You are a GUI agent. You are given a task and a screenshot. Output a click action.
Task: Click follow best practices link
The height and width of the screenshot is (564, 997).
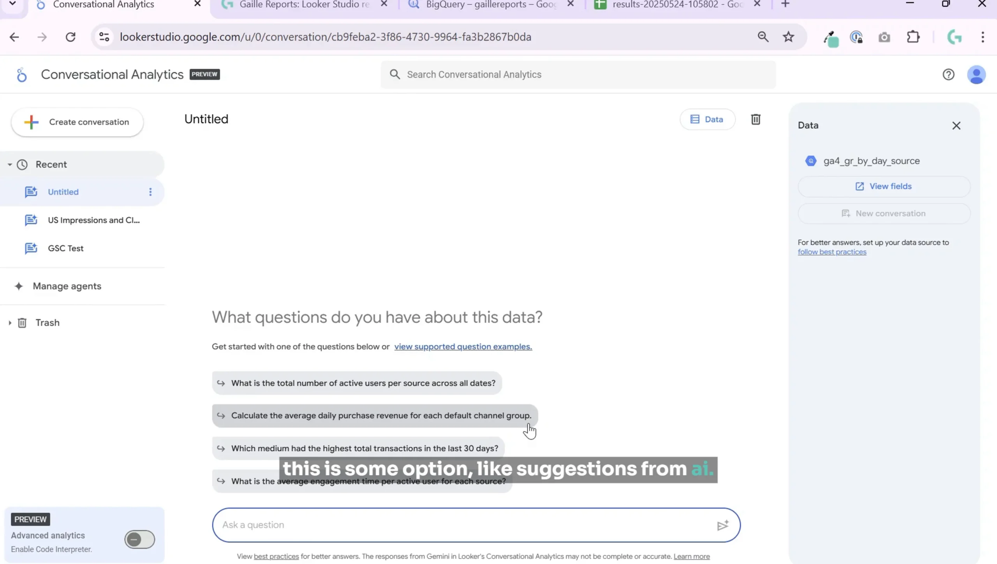(x=832, y=252)
